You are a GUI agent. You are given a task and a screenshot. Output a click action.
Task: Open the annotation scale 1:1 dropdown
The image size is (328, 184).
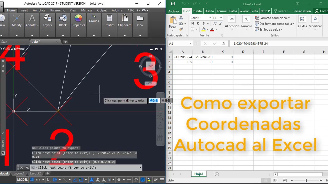coord(111,180)
